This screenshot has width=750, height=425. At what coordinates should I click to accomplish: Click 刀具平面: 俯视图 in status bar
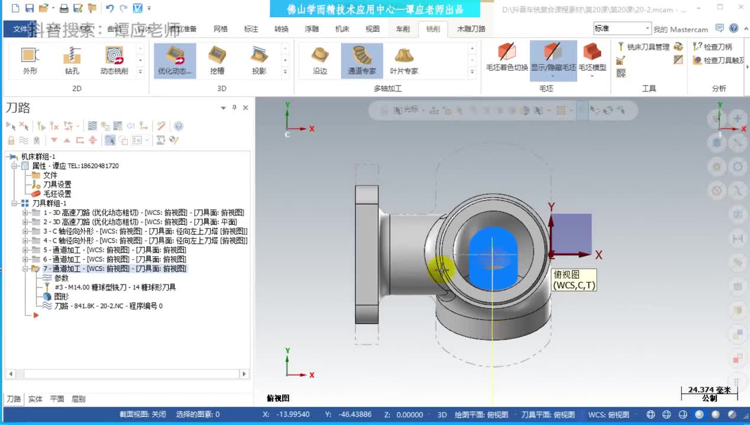coord(548,414)
